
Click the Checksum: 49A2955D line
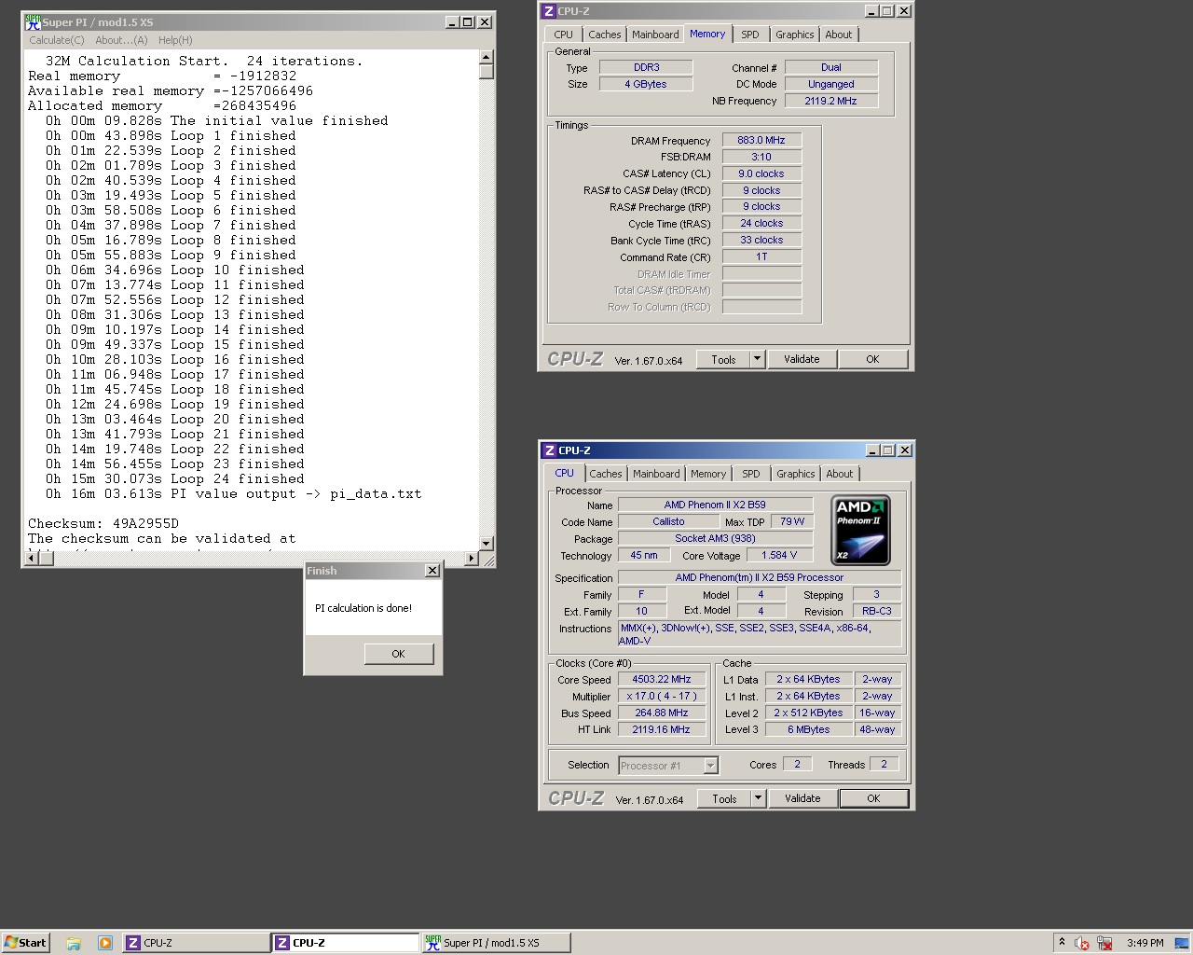pyautogui.click(x=103, y=523)
